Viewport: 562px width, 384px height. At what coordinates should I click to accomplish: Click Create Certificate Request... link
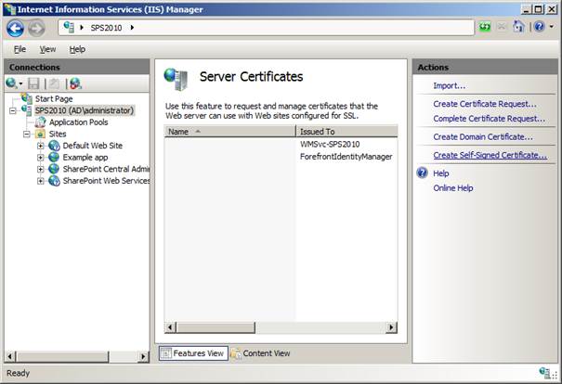coord(485,104)
